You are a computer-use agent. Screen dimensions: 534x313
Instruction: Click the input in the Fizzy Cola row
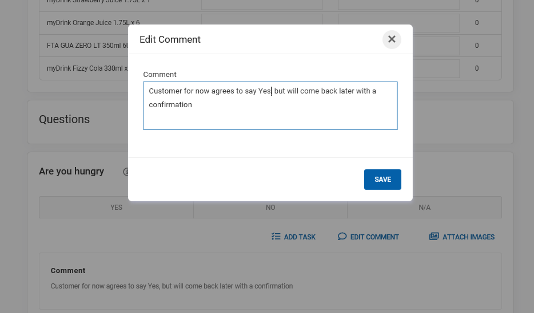coord(435,68)
